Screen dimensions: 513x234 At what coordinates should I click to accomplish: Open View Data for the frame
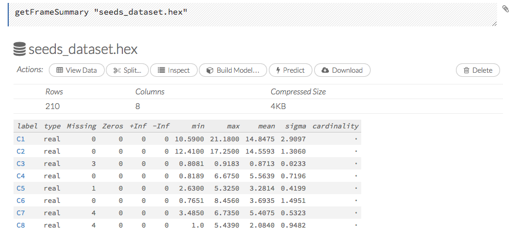[76, 70]
